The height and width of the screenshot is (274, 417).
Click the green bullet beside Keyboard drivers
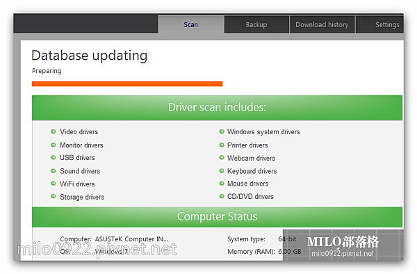[x=222, y=171]
